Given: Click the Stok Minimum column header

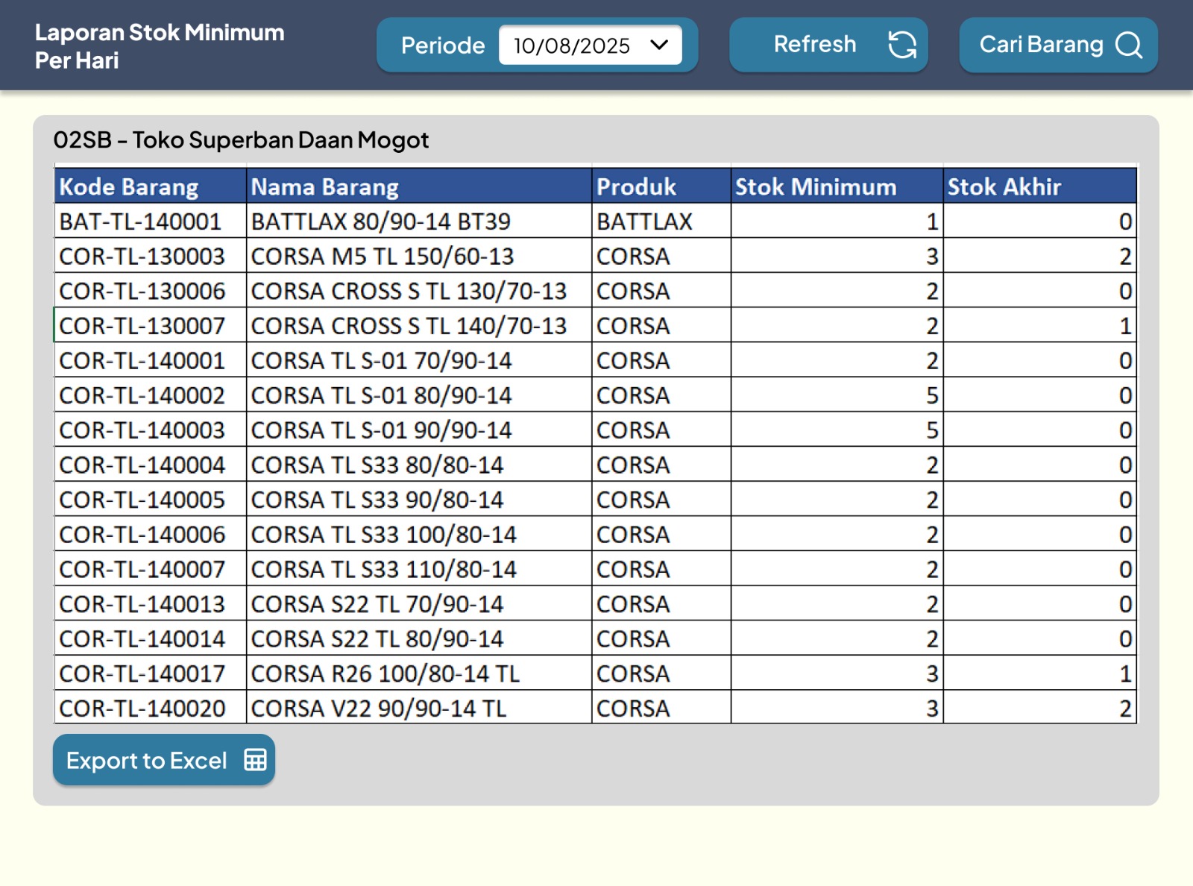Looking at the screenshot, I should point(837,186).
